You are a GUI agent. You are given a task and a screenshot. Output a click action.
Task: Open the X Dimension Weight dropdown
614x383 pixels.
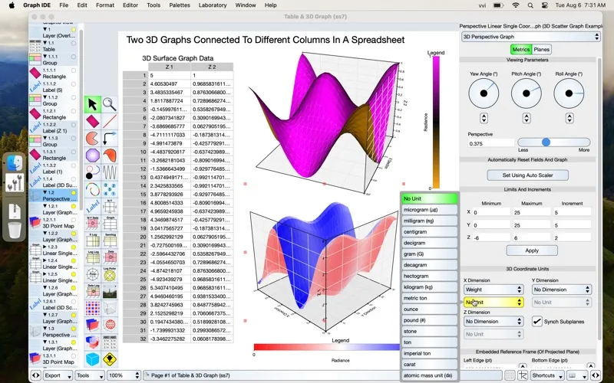[x=494, y=290]
